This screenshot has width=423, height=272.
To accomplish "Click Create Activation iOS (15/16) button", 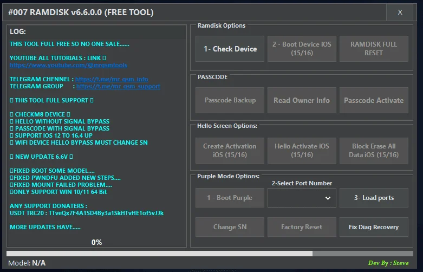I will 230,151.
